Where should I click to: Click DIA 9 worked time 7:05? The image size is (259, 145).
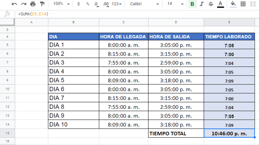229,116
